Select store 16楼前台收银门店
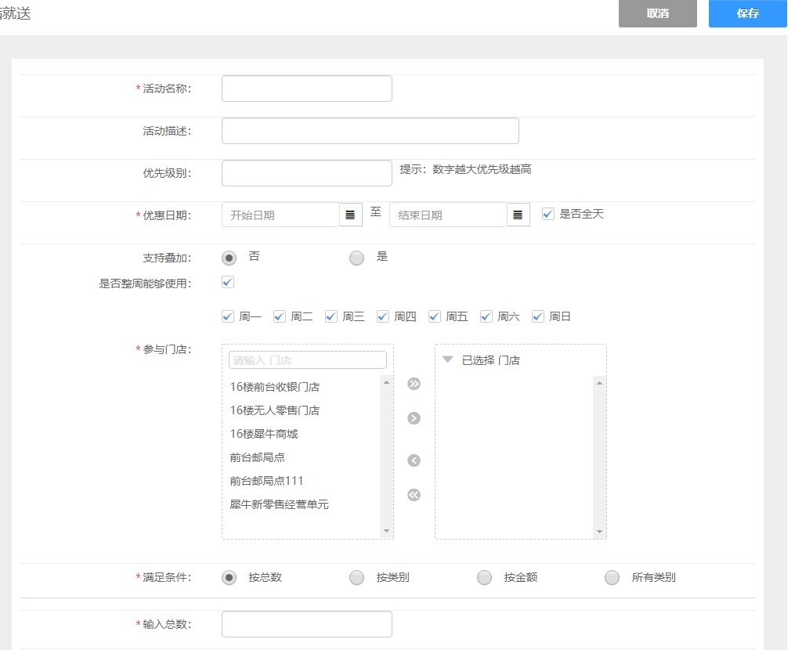Viewport: 795px width, 650px height. [275, 387]
